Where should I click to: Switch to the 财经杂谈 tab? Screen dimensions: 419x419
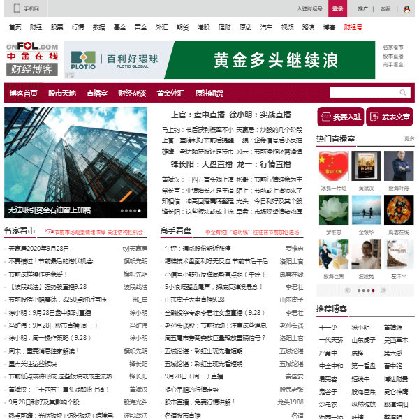pyautogui.click(x=132, y=93)
